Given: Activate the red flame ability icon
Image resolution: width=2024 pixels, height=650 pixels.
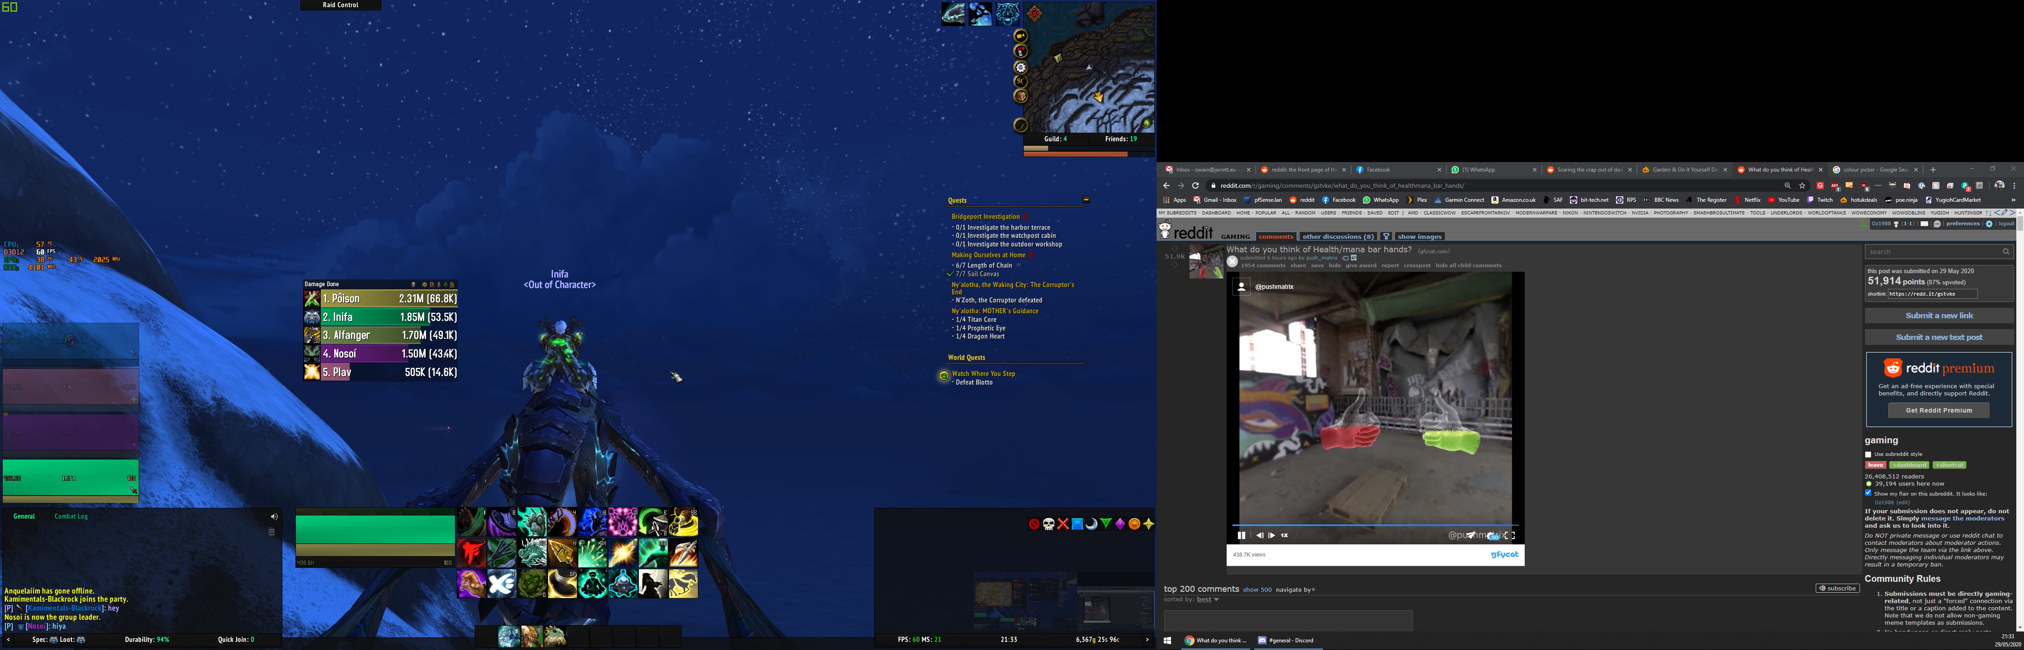Looking at the screenshot, I should 472,552.
